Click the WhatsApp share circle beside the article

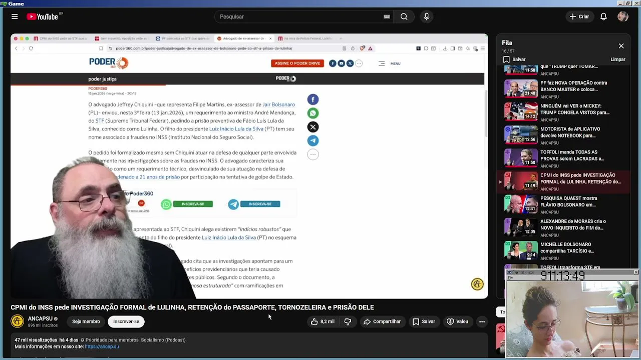[x=313, y=113]
